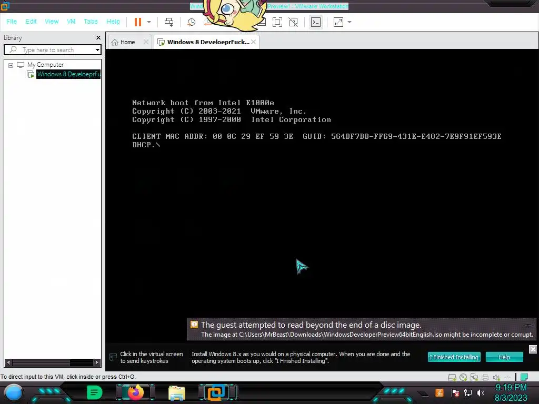Open the Tabs menu
The height and width of the screenshot is (404, 539).
coord(91,21)
